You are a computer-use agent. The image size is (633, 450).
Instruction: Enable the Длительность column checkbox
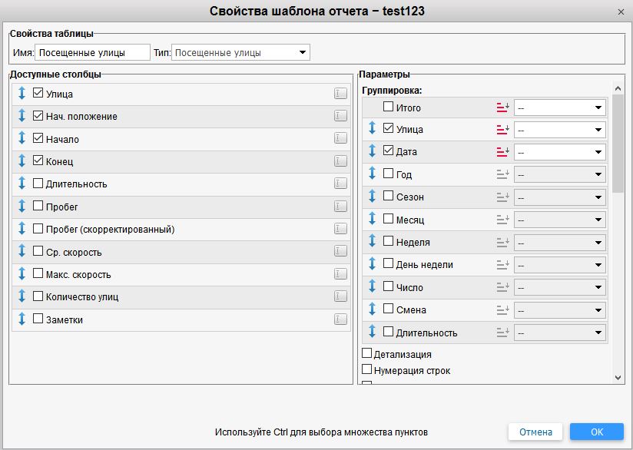(x=38, y=184)
